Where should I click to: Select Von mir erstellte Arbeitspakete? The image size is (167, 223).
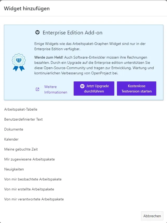click(29, 189)
